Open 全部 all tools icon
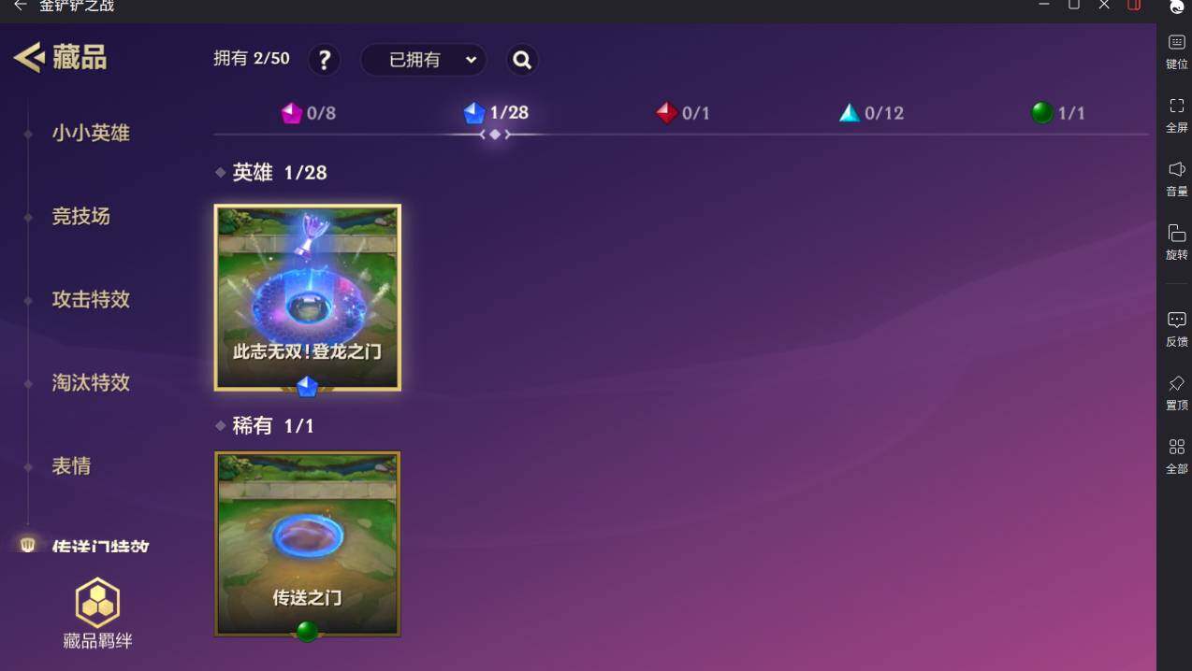Screen dimensions: 1192x671 point(1176,456)
